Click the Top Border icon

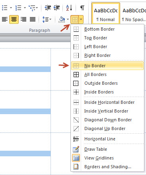(76, 38)
